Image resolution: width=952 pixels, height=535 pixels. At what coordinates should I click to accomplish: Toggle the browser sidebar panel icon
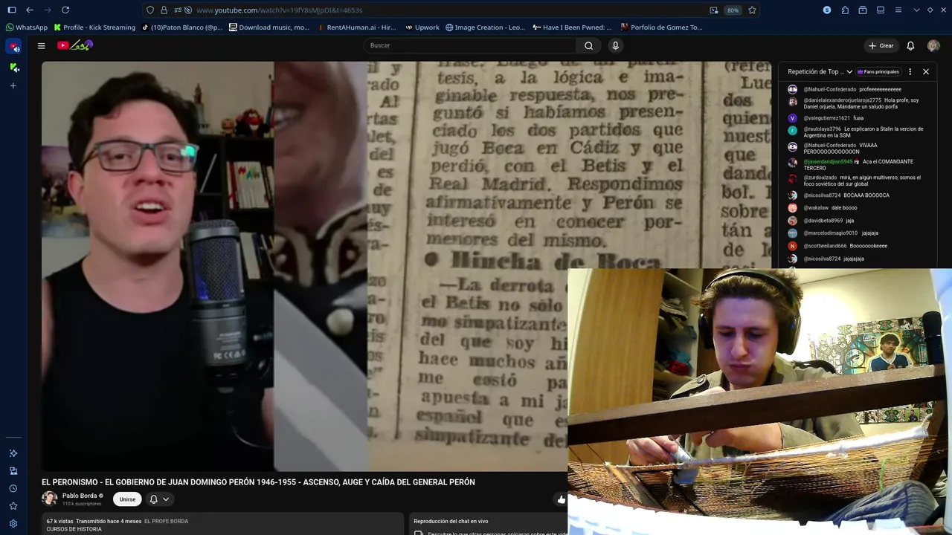click(x=11, y=10)
